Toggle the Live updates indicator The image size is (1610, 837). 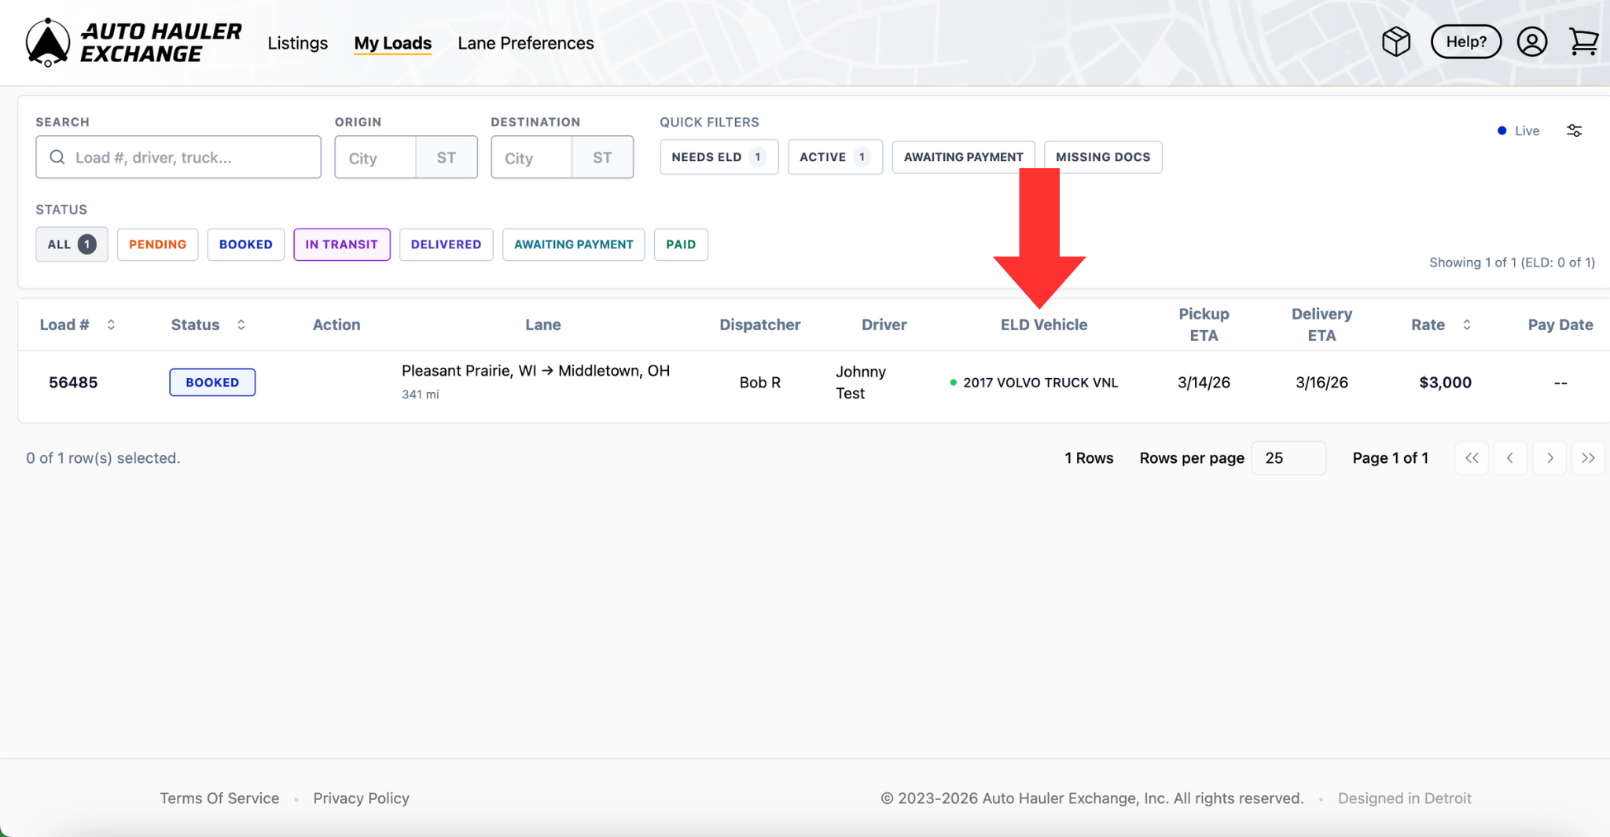tap(1518, 130)
